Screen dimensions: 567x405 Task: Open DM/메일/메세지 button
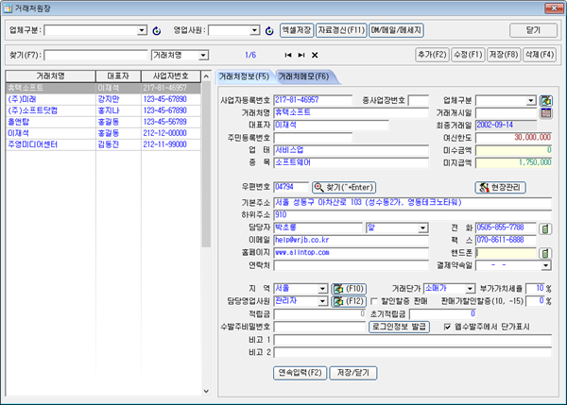396,30
